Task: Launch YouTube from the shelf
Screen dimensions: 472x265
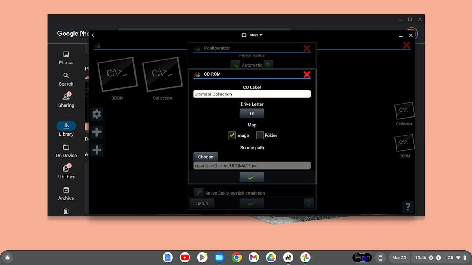Action: (185, 257)
